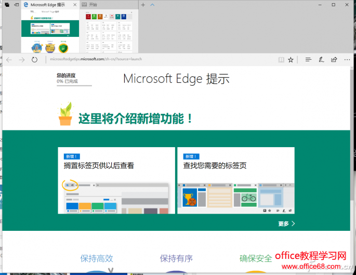This screenshot has width=356, height=275.
Task: Click the 这里将介绍新增功能 heading
Action: click(x=136, y=119)
